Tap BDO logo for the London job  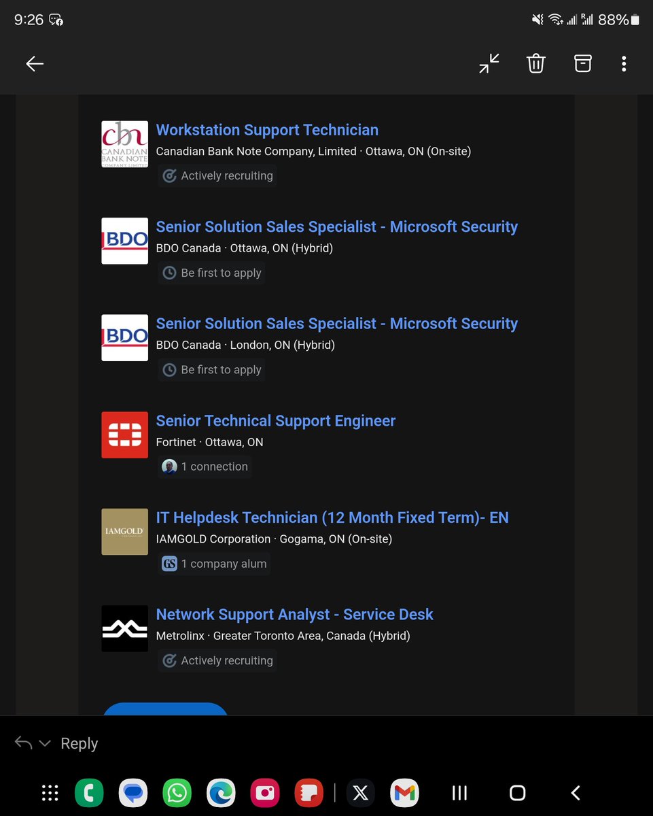(x=124, y=337)
